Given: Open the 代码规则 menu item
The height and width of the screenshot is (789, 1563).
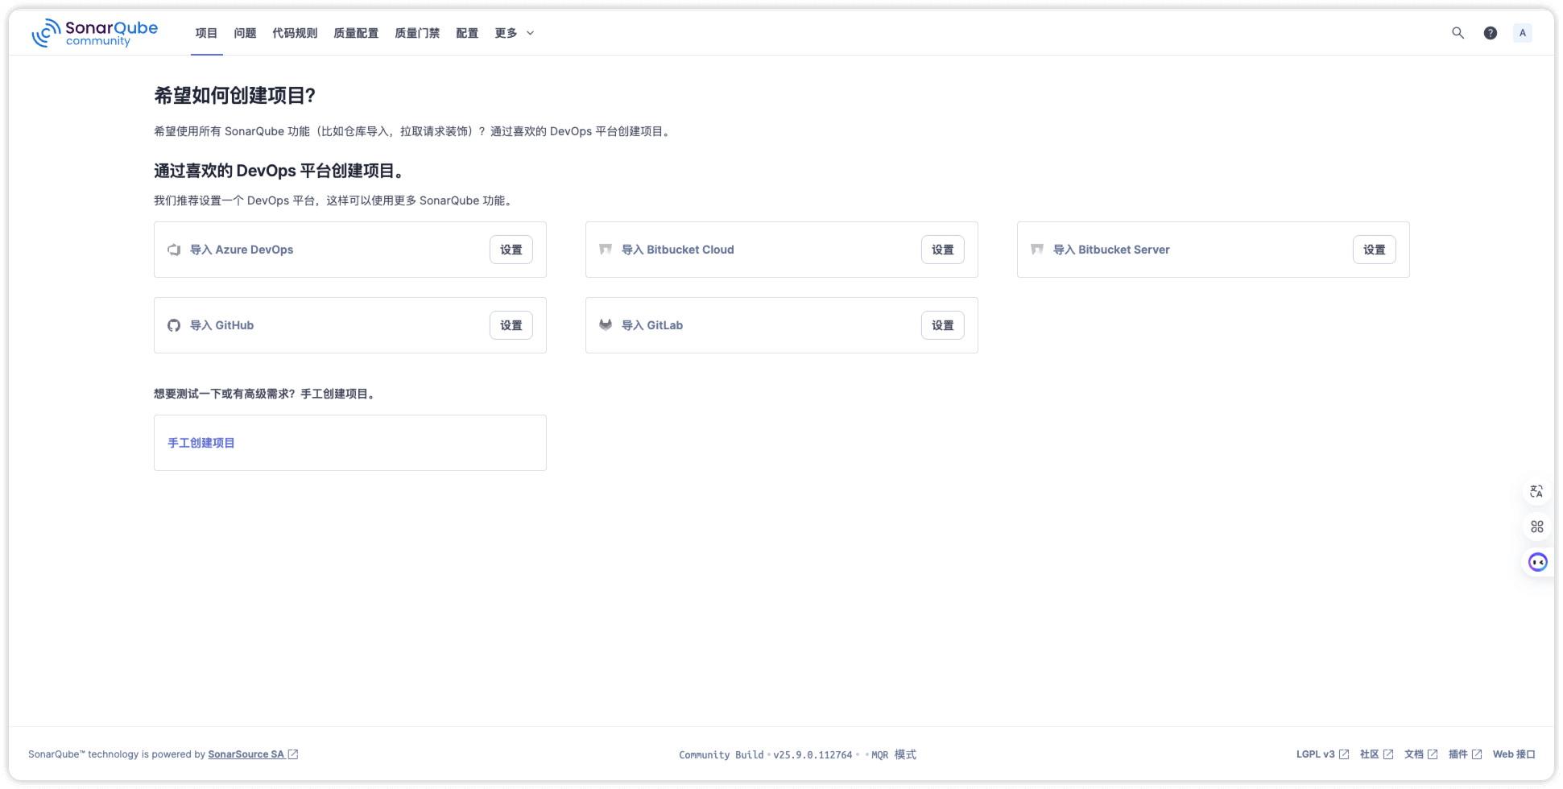Looking at the screenshot, I should (x=295, y=33).
